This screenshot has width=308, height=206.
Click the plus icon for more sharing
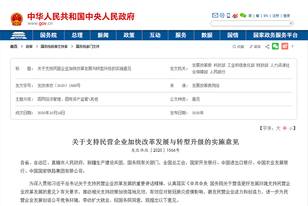[293, 46]
